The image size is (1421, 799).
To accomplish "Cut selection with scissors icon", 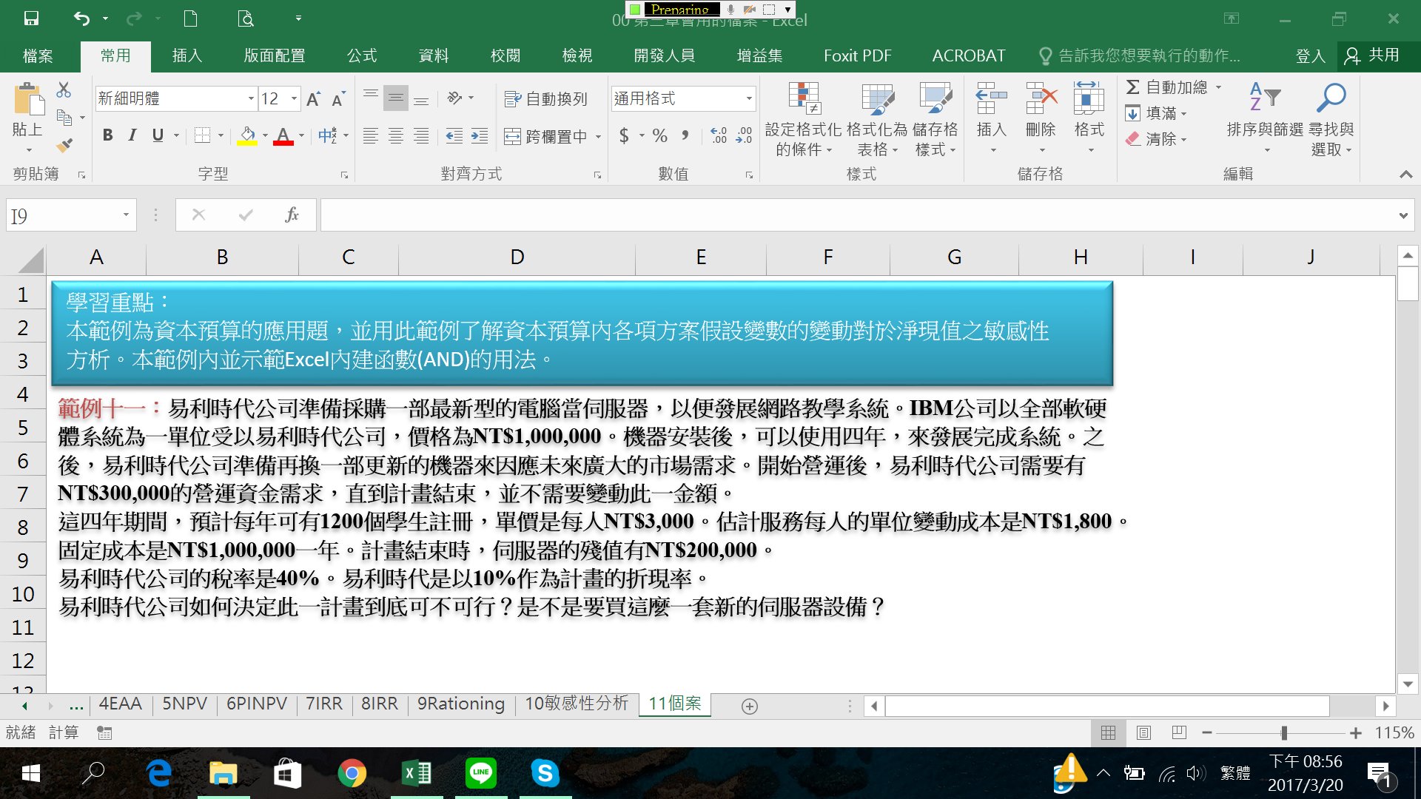I will pyautogui.click(x=64, y=90).
